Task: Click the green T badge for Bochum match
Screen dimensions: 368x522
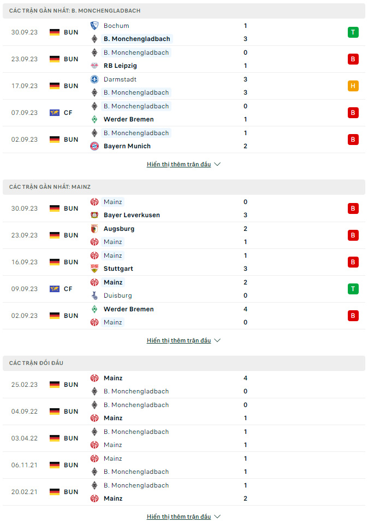Action: (x=353, y=32)
